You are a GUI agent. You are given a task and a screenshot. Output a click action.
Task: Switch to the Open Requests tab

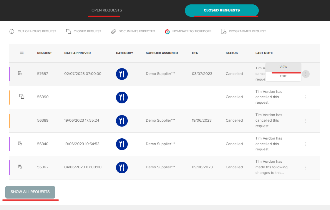tap(107, 10)
